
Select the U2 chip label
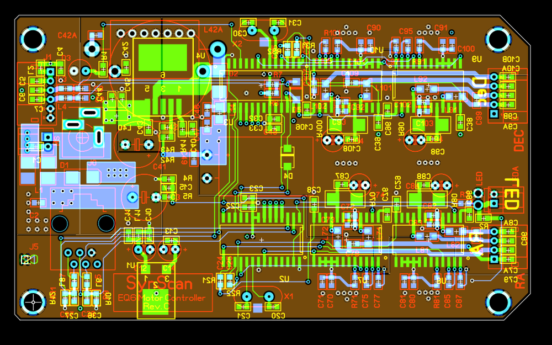point(283,279)
